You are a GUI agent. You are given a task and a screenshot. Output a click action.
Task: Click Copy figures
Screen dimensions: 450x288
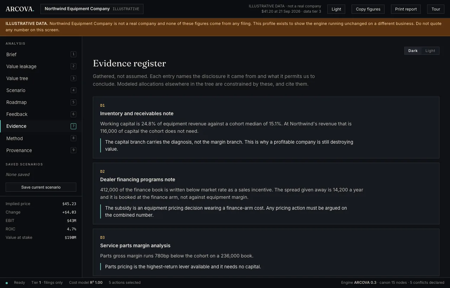click(x=368, y=9)
